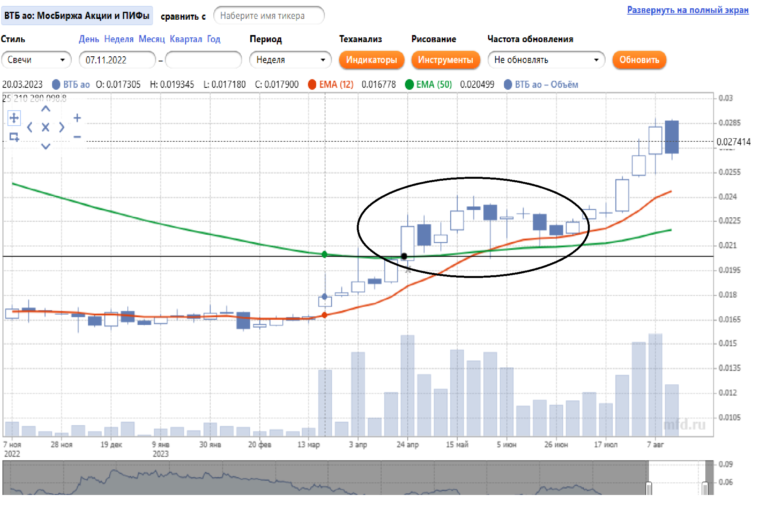Select the Квартал range link

186,39
